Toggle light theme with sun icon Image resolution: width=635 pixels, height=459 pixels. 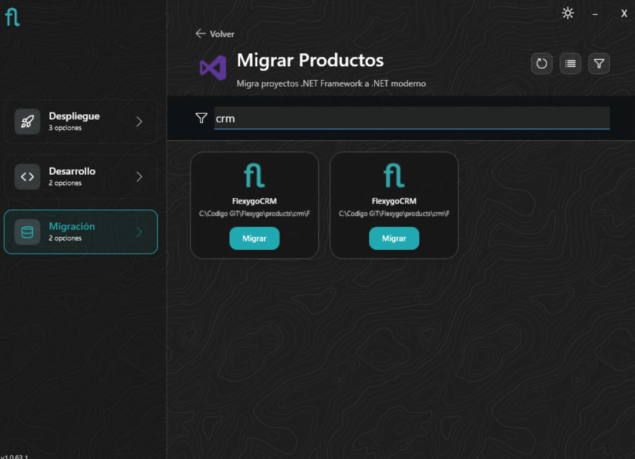(568, 13)
